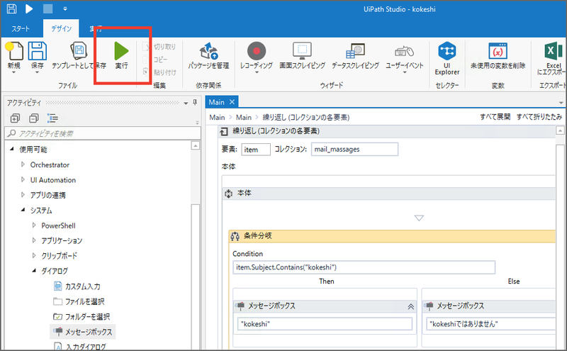Collapse the ダイアログ tree node

pyautogui.click(x=34, y=271)
